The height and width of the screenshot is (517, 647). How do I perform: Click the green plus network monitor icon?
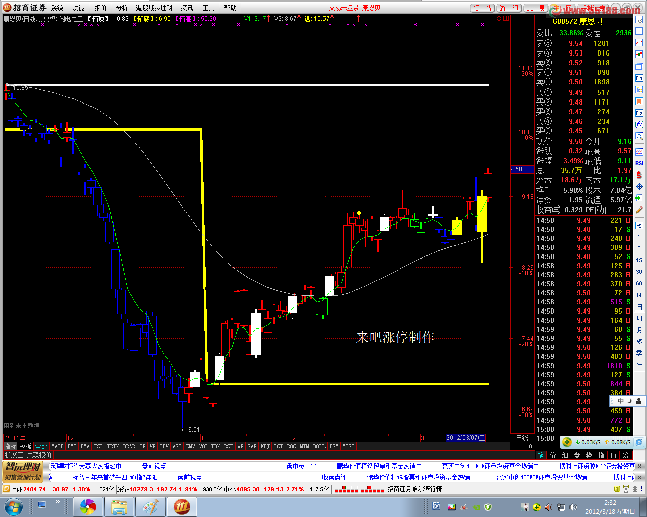tap(567, 442)
